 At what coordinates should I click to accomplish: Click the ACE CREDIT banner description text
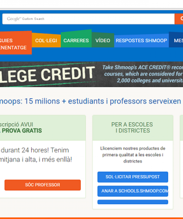[142, 74]
